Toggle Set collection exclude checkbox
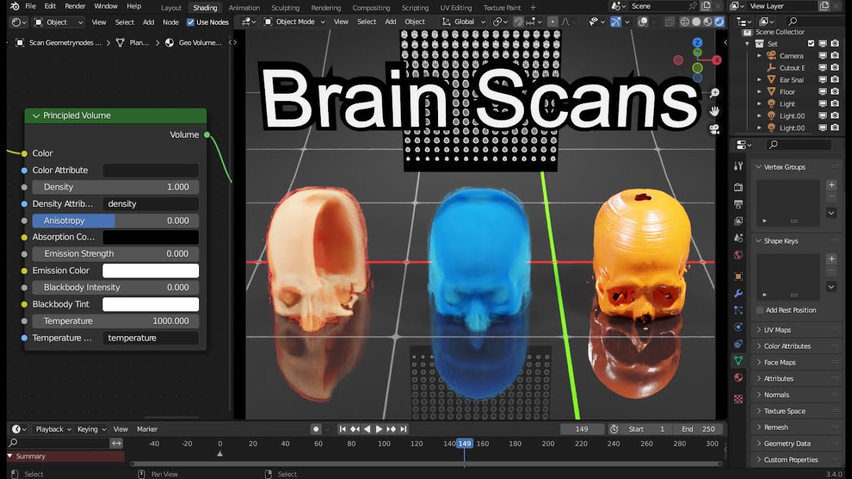This screenshot has height=479, width=852. (811, 44)
